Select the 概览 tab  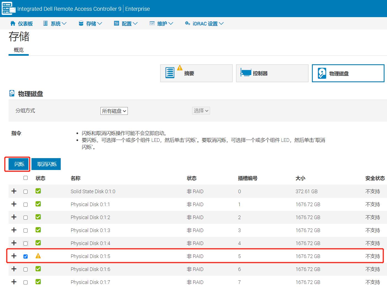pyautogui.click(x=18, y=50)
